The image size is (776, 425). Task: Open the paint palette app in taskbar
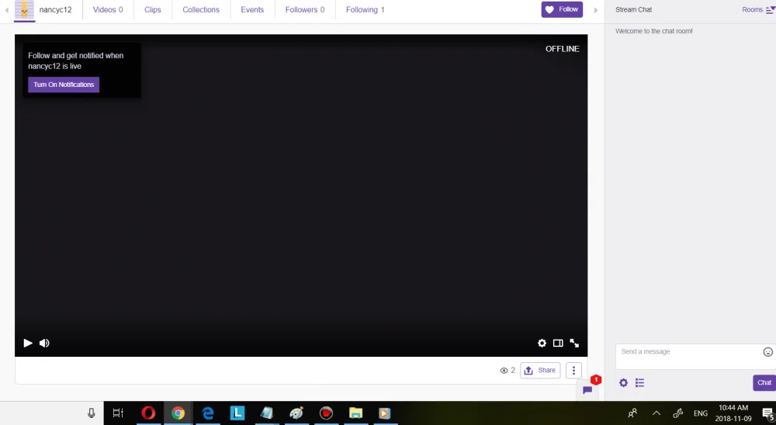point(296,413)
